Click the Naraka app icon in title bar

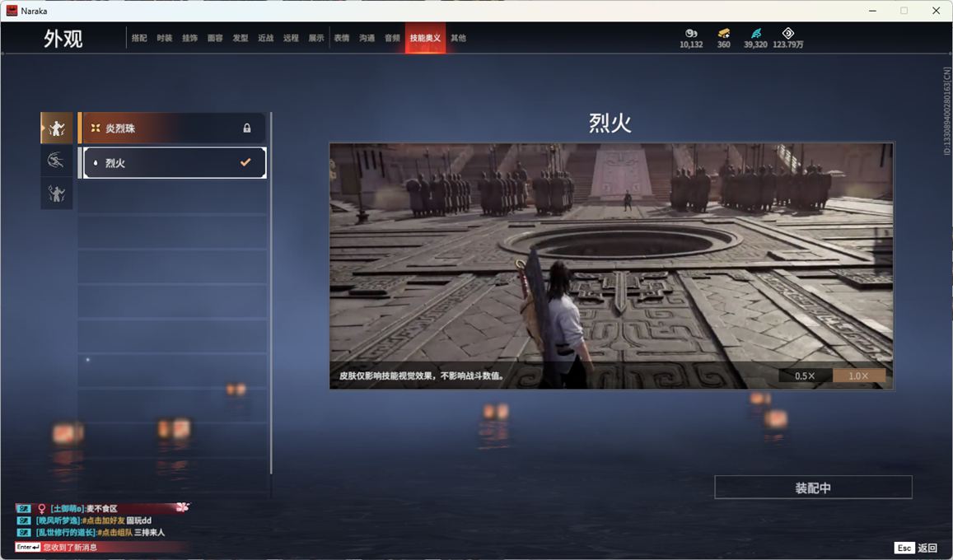[12, 11]
